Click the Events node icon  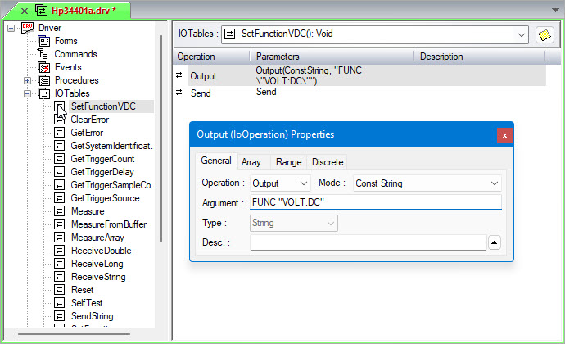coord(43,67)
